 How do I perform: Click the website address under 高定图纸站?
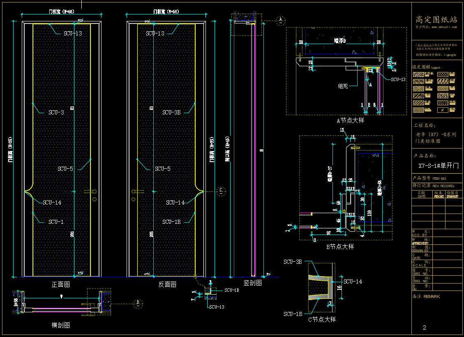tap(436, 27)
